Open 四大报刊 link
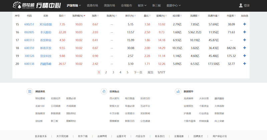 (114, 98)
